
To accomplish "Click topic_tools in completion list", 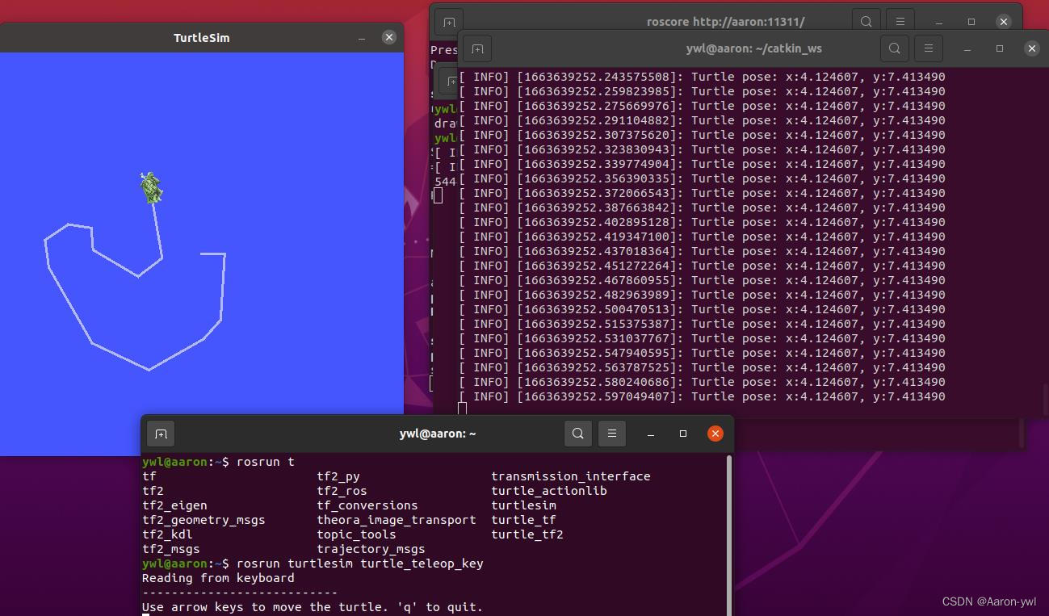I will tap(356, 534).
